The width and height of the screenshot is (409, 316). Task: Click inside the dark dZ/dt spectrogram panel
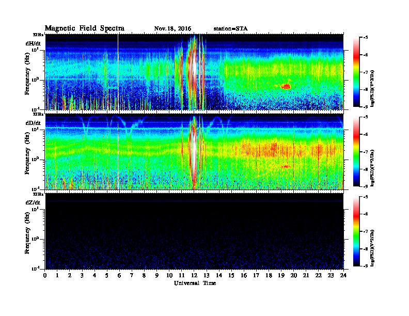click(x=194, y=231)
